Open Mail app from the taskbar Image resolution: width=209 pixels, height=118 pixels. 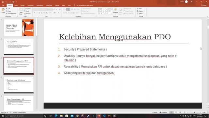click(72, 116)
